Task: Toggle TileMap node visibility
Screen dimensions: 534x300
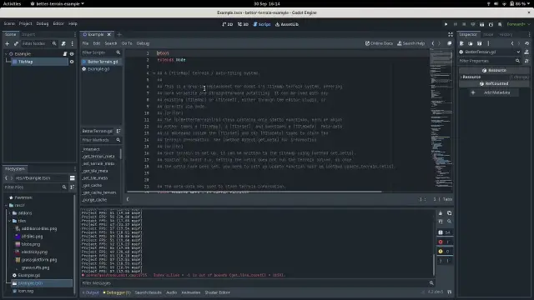Action: click(x=72, y=62)
